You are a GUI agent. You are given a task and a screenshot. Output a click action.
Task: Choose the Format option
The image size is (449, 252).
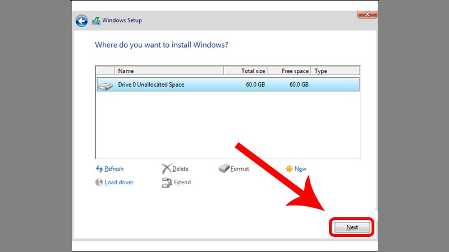(x=240, y=169)
